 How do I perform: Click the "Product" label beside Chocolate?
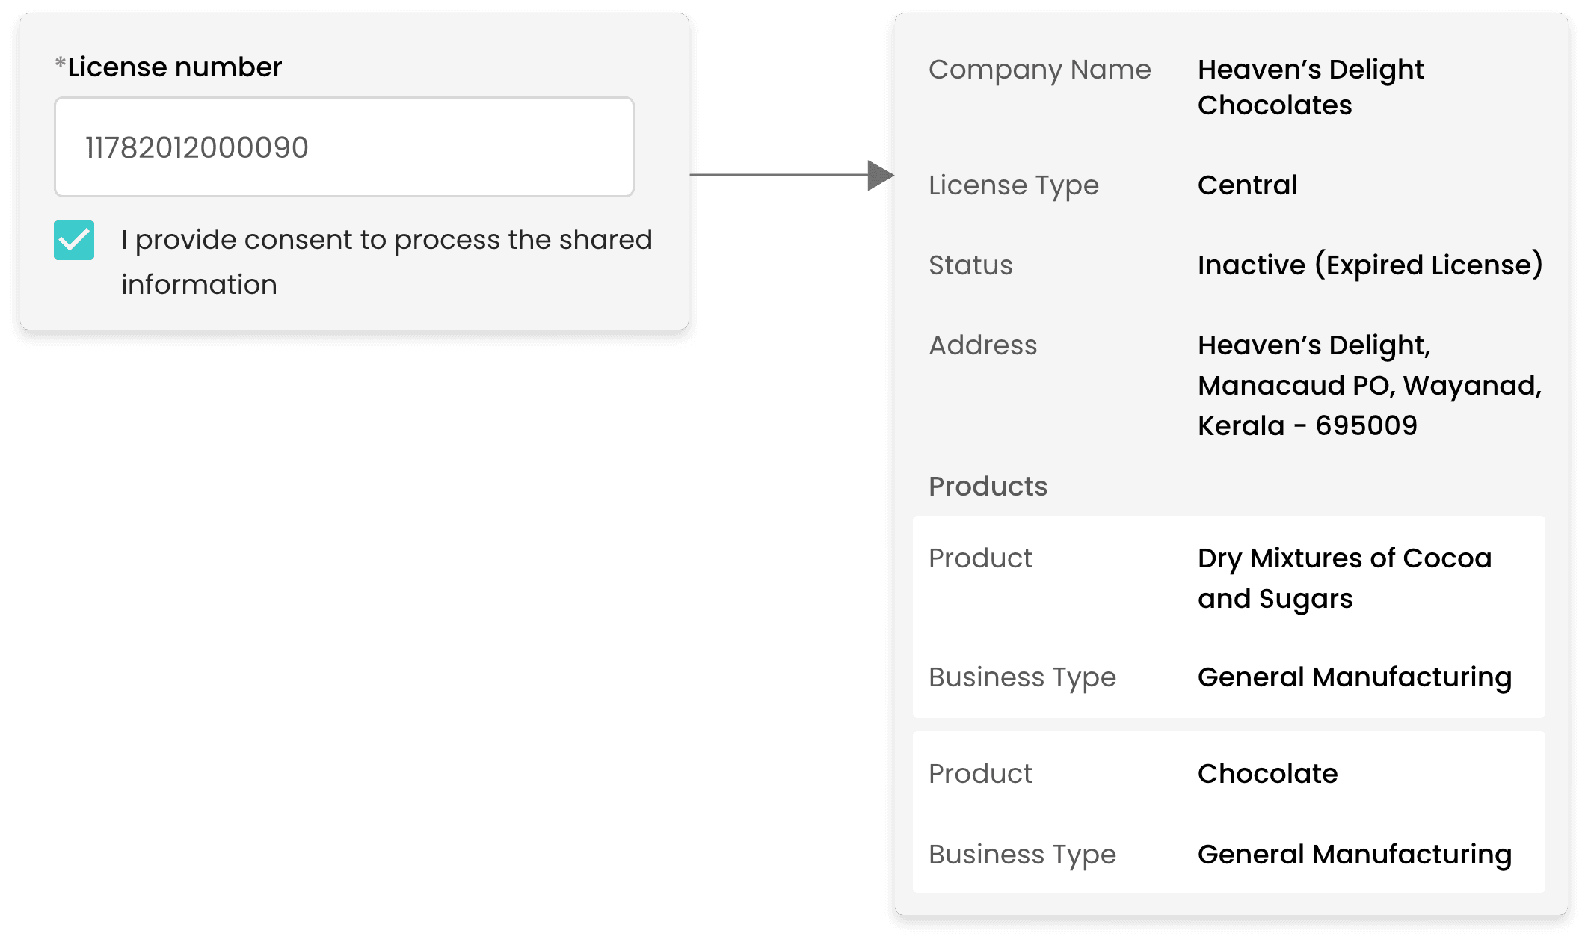pos(979,774)
